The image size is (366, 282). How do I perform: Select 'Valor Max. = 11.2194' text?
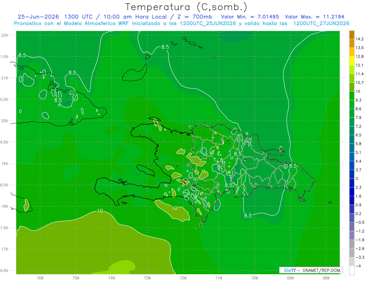[x=314, y=17]
